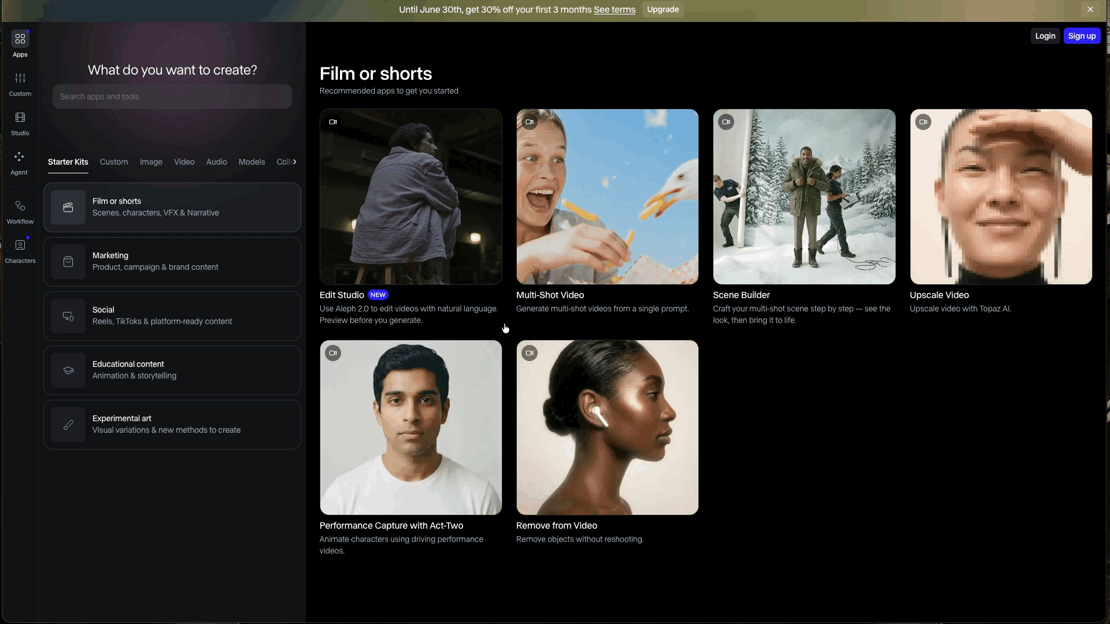Click the Upgrade button in the banner
Viewport: 1110px width, 624px height.
coord(663,9)
